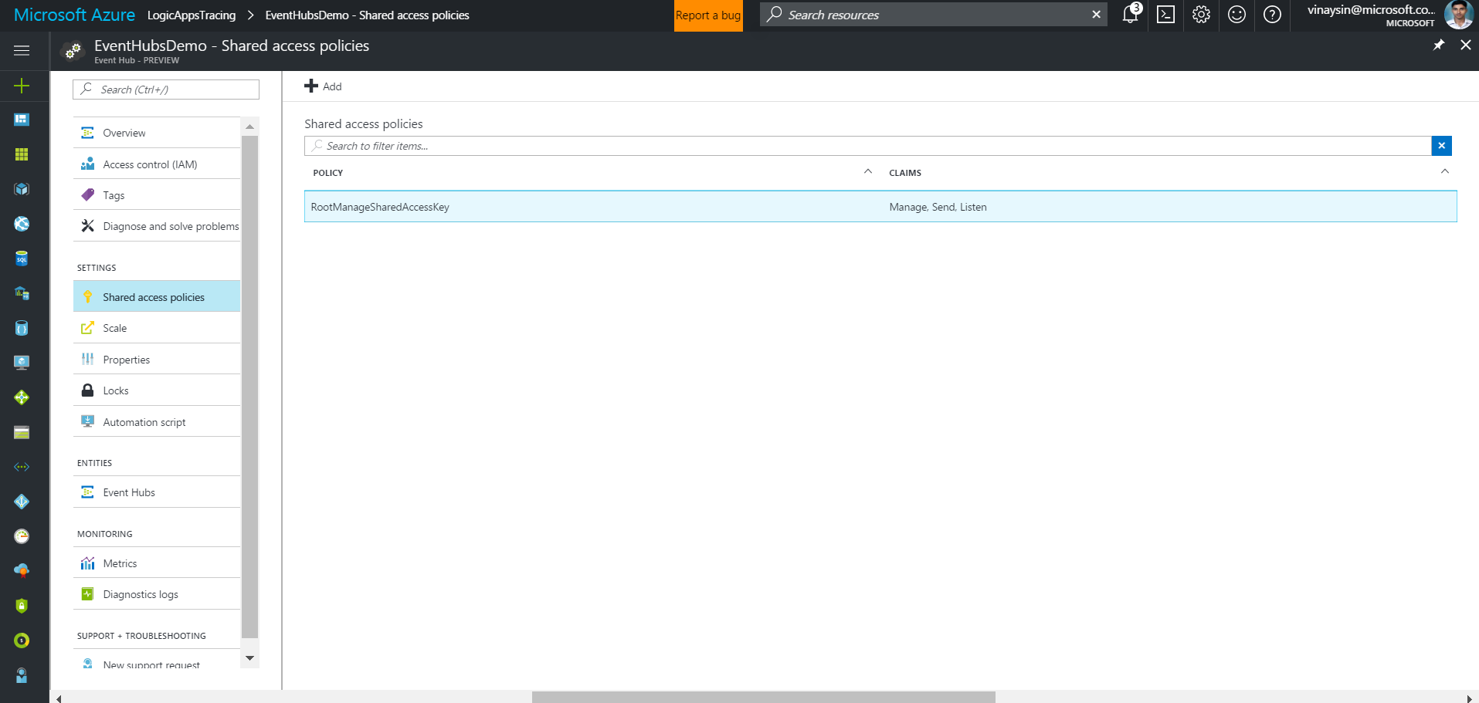Sort by CLAIMS column header
The width and height of the screenshot is (1479, 703).
click(x=905, y=173)
